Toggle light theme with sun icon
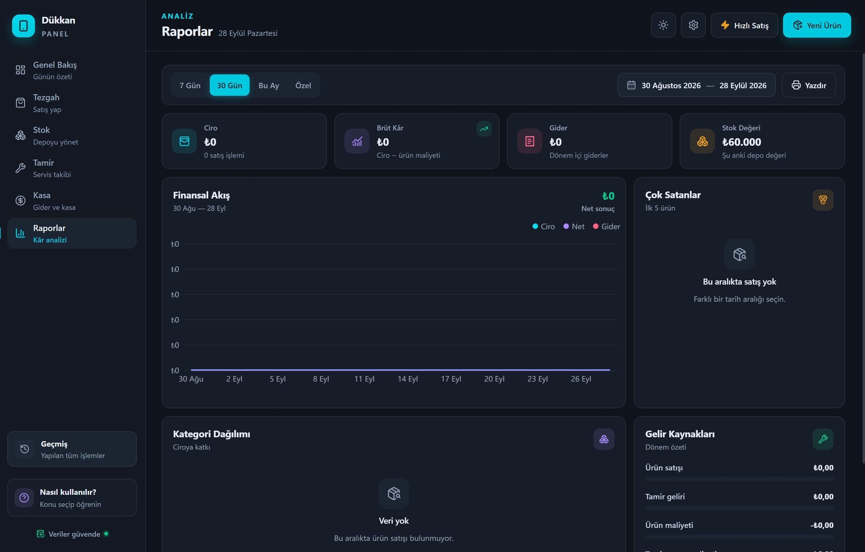The height and width of the screenshot is (552, 865). (x=663, y=25)
